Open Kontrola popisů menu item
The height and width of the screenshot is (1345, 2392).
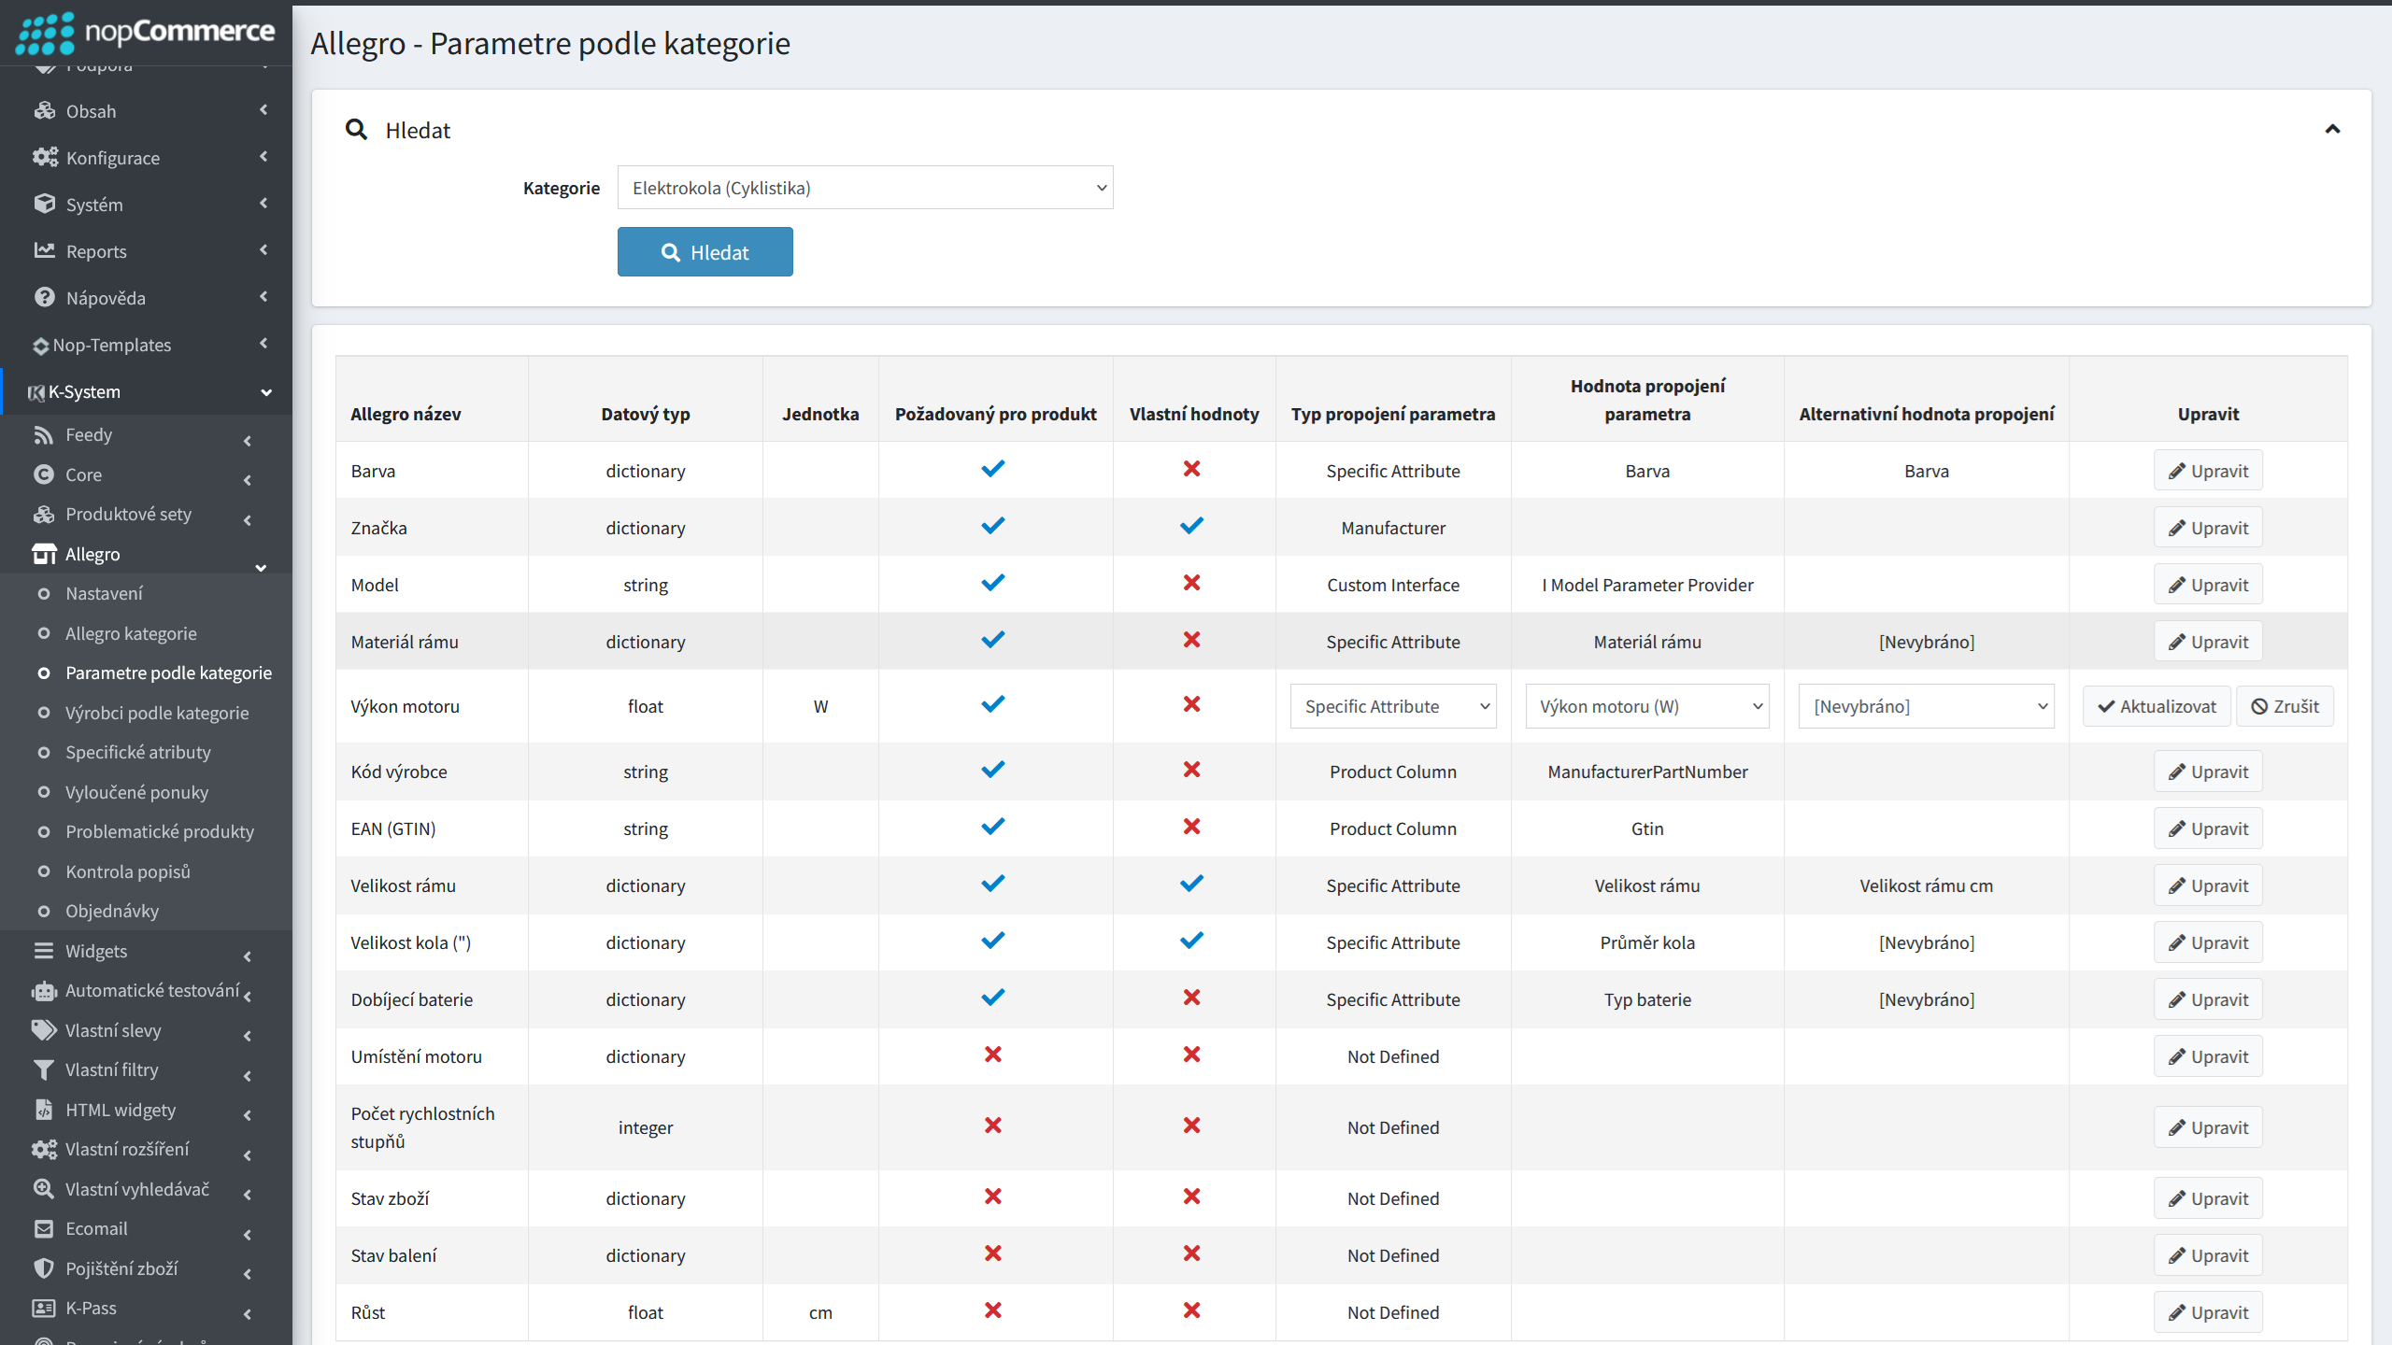pos(127,871)
